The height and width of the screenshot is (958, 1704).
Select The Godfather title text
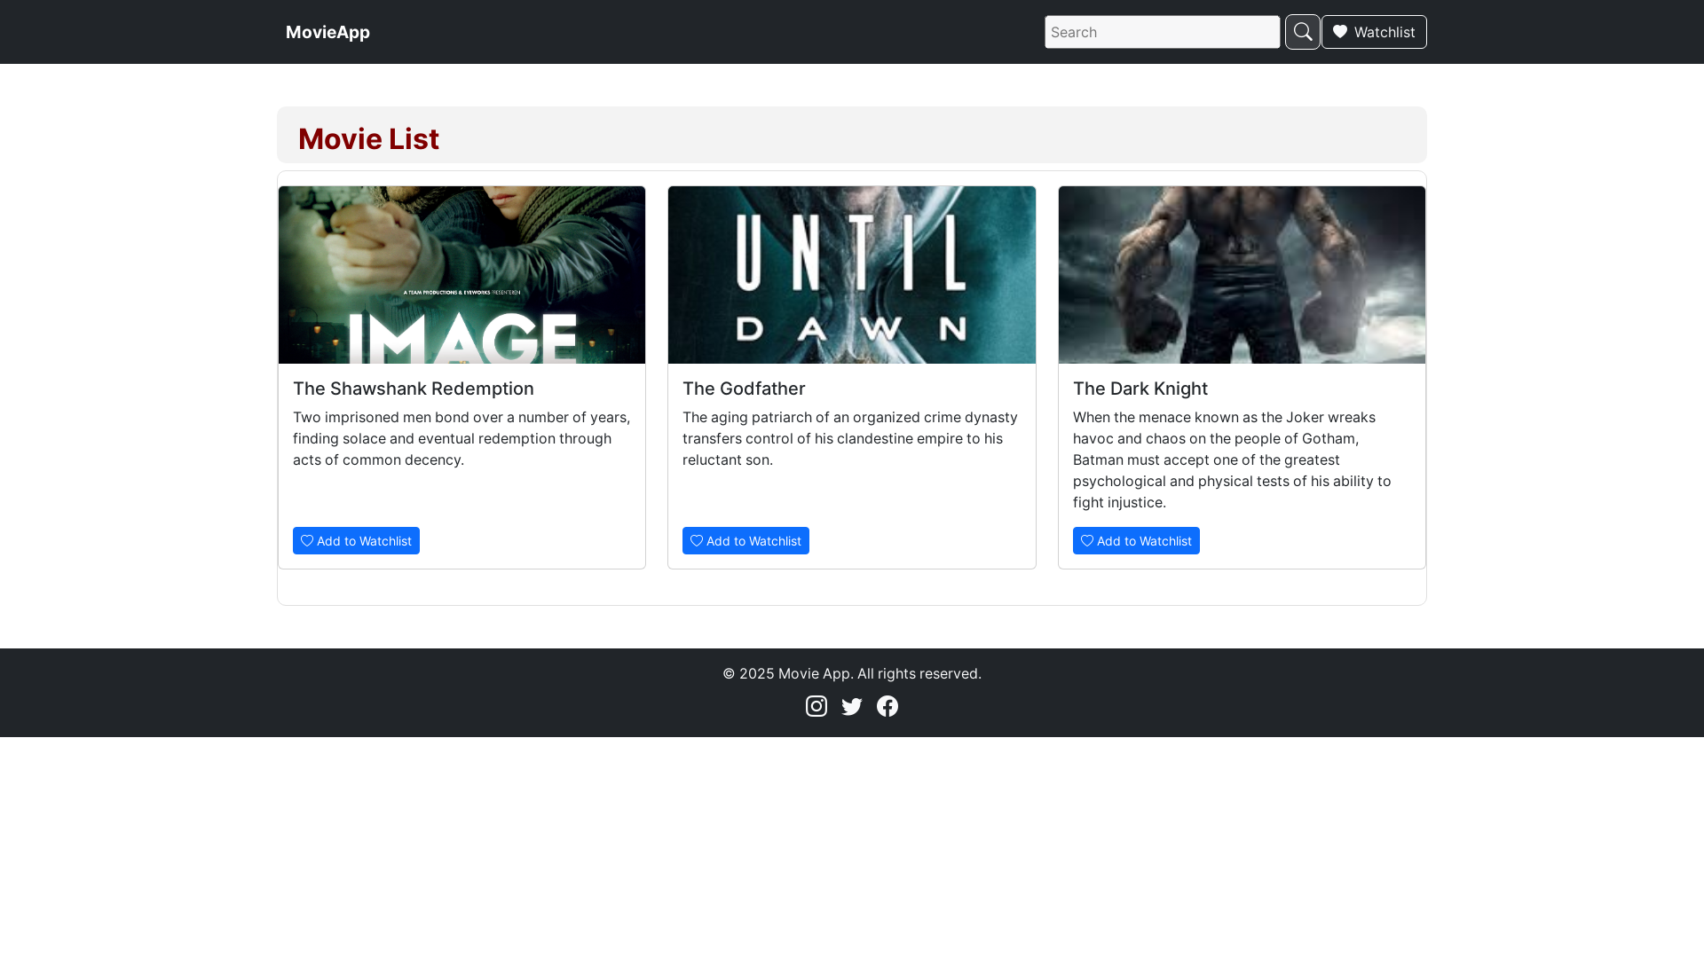[744, 389]
